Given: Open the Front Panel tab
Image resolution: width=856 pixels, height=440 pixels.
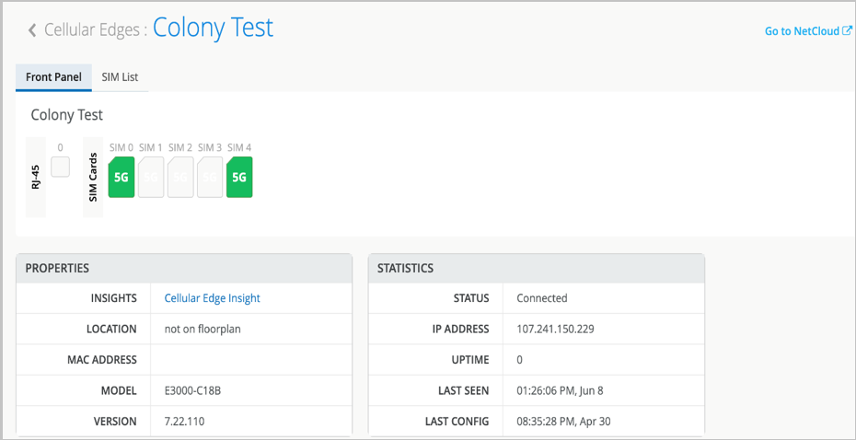Looking at the screenshot, I should [53, 77].
